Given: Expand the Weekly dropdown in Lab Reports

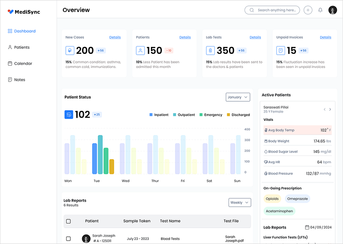Looking at the screenshot, I should [239, 202].
